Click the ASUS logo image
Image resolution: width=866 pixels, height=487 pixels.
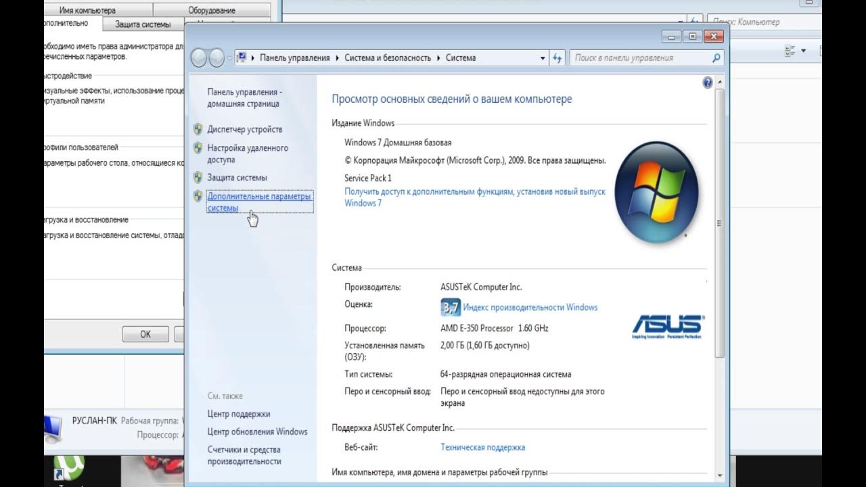pyautogui.click(x=668, y=327)
